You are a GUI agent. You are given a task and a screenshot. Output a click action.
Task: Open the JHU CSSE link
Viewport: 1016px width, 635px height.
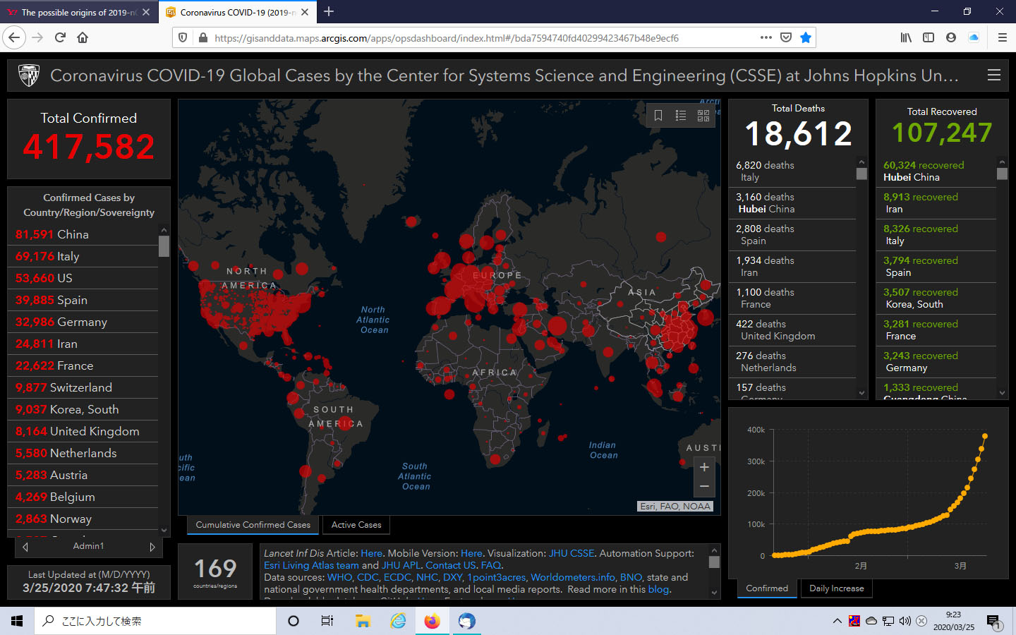point(571,554)
